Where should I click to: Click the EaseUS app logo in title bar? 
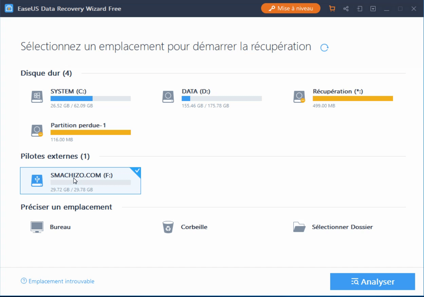point(9,8)
